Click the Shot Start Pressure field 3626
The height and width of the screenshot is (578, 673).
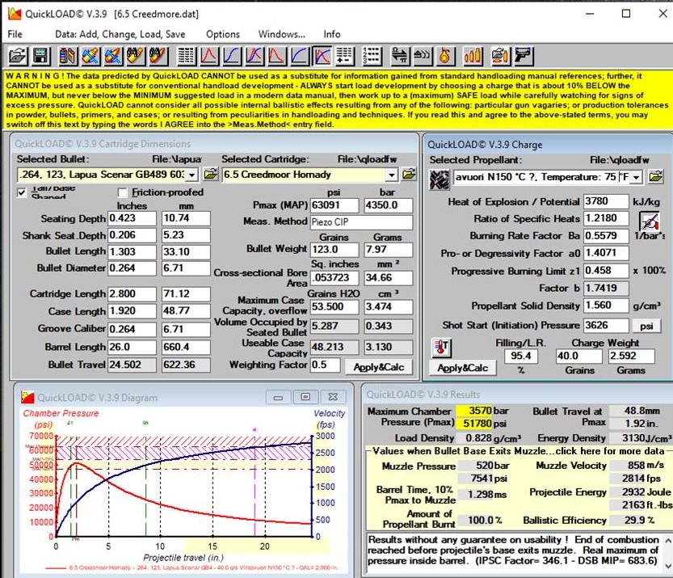click(606, 325)
